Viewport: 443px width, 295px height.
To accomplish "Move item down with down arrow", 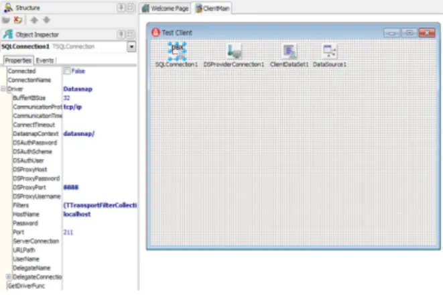I will tap(47, 20).
